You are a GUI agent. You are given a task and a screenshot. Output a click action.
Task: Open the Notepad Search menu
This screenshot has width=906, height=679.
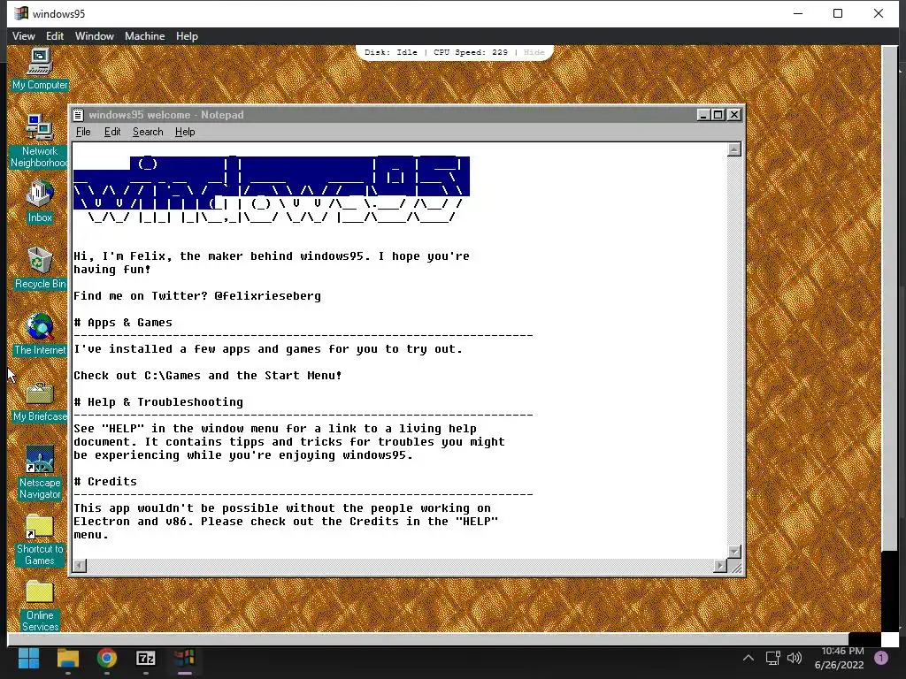(148, 132)
